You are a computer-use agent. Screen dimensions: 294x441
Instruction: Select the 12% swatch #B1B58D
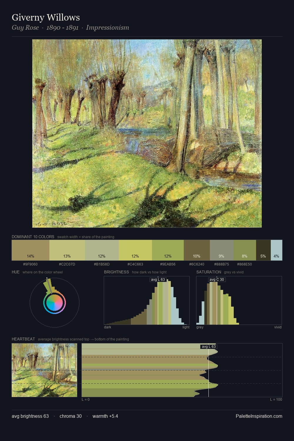pos(101,250)
